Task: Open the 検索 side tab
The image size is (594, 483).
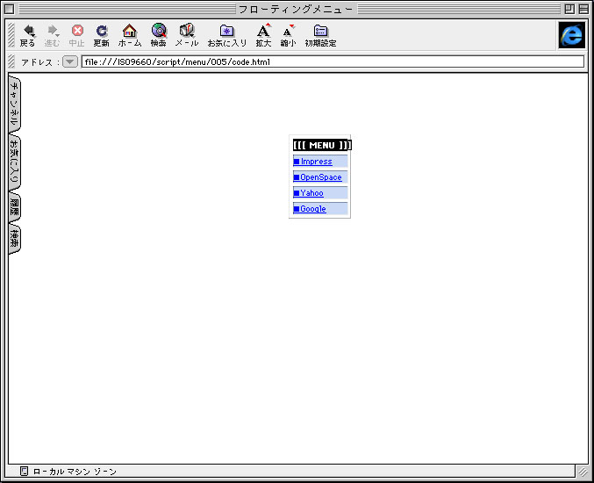Action: point(14,239)
